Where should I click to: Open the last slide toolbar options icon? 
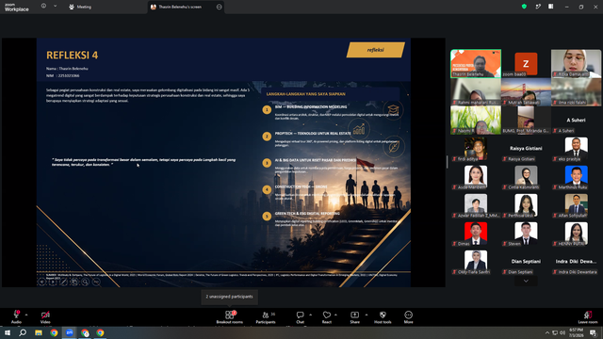coord(96,282)
